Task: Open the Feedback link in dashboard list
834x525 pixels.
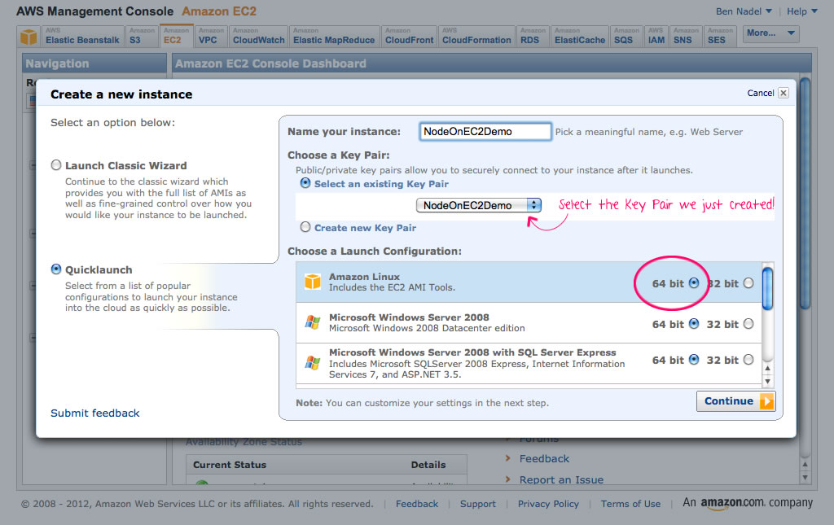Action: coord(544,458)
